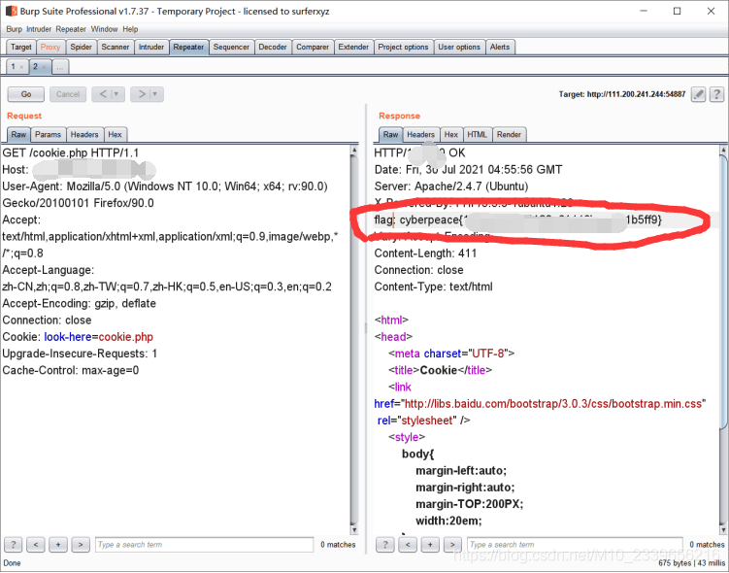Go to next match in response search

coord(452,544)
